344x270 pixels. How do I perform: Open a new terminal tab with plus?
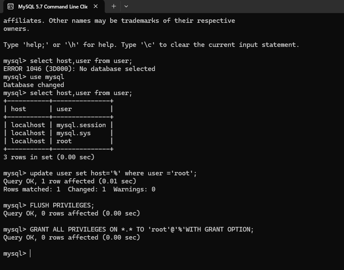click(114, 6)
